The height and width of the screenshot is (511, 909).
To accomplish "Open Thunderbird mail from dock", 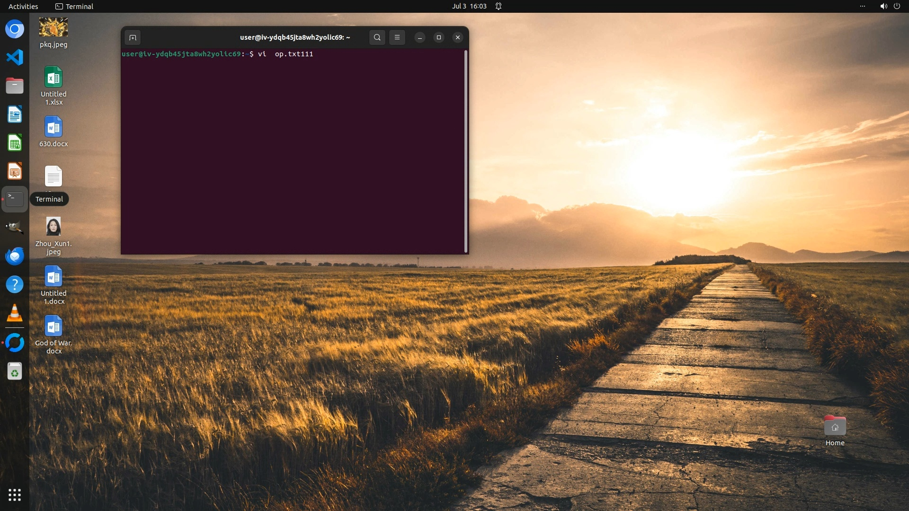I will click(x=15, y=256).
